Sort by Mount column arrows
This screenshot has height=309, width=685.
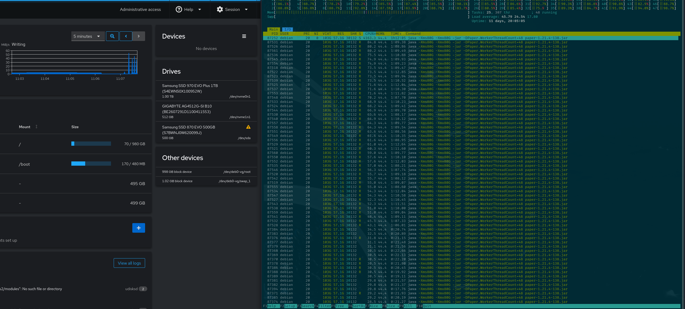pos(36,127)
